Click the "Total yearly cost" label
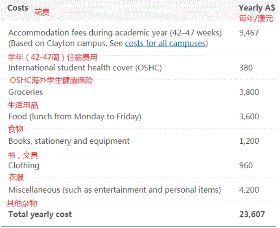Viewport: 280px width, 228px height. click(x=40, y=214)
